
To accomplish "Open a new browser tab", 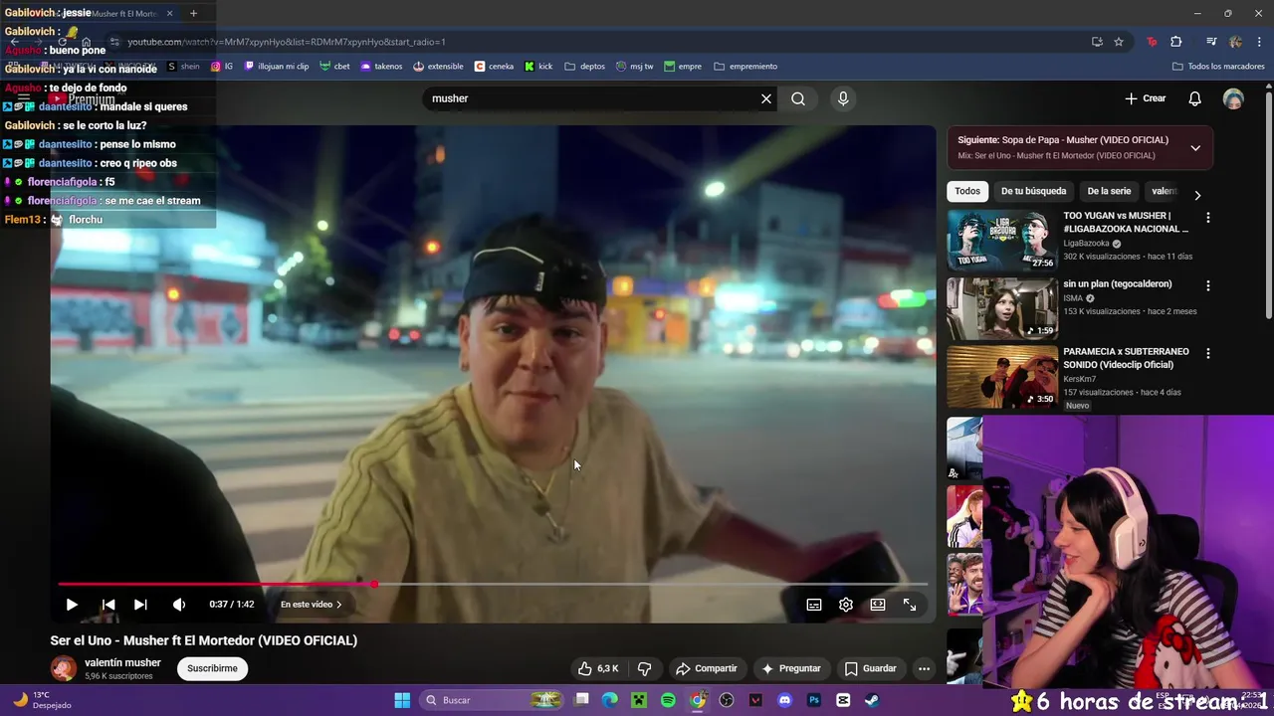I will click(x=193, y=13).
